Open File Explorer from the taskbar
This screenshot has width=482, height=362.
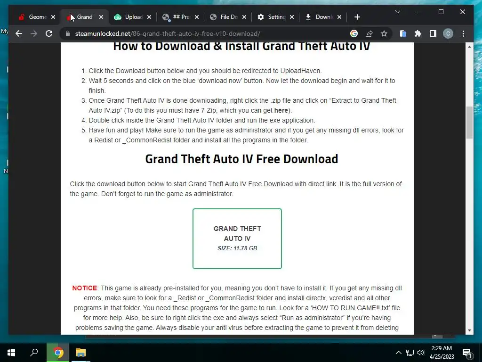pos(81,353)
